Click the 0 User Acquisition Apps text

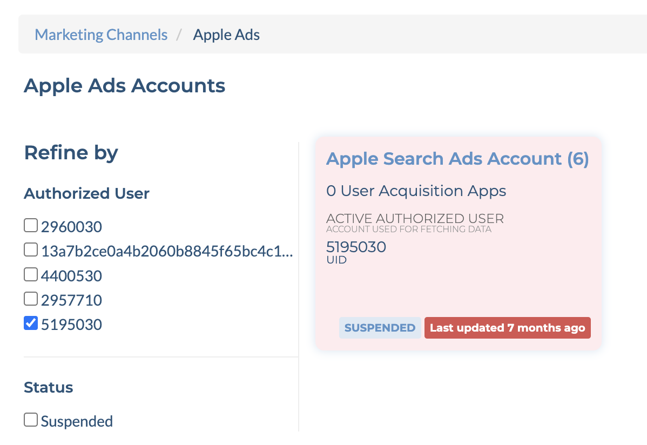416,191
